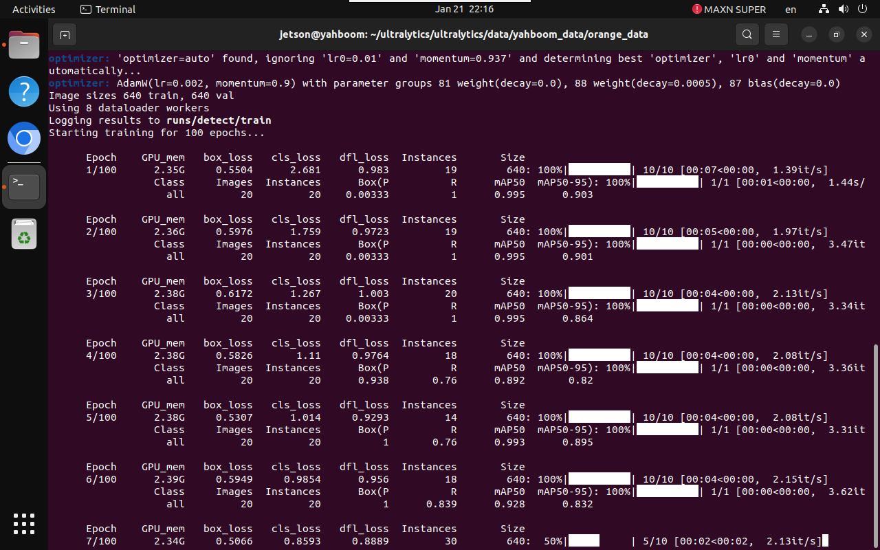The height and width of the screenshot is (550, 880).
Task: Click mAP50-95 value 0.903
Action: pyautogui.click(x=577, y=195)
